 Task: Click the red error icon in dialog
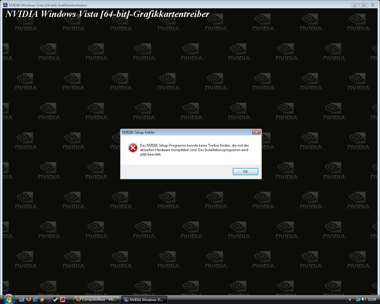point(133,148)
